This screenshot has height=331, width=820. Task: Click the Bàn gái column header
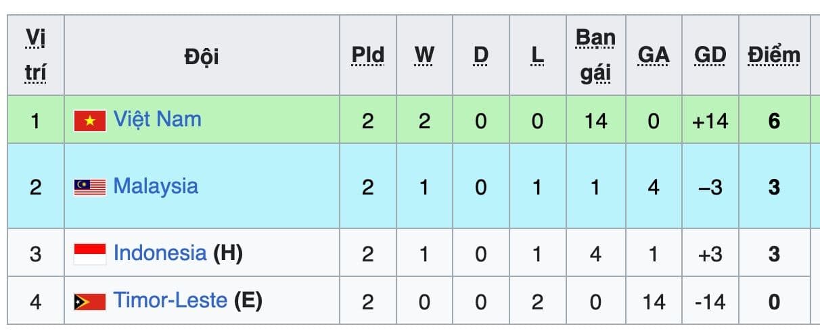pos(595,55)
